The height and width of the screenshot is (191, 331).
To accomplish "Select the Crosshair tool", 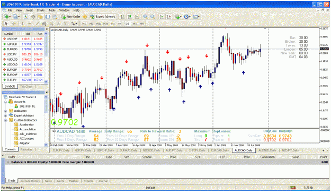I will click(14, 24).
